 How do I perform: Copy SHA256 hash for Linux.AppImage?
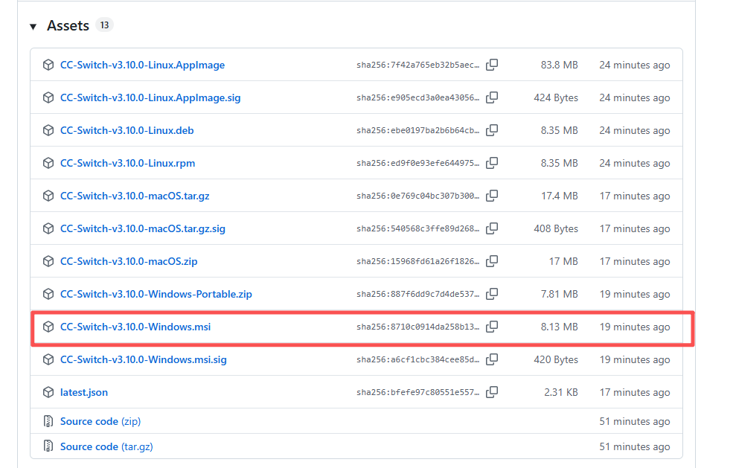pos(492,65)
